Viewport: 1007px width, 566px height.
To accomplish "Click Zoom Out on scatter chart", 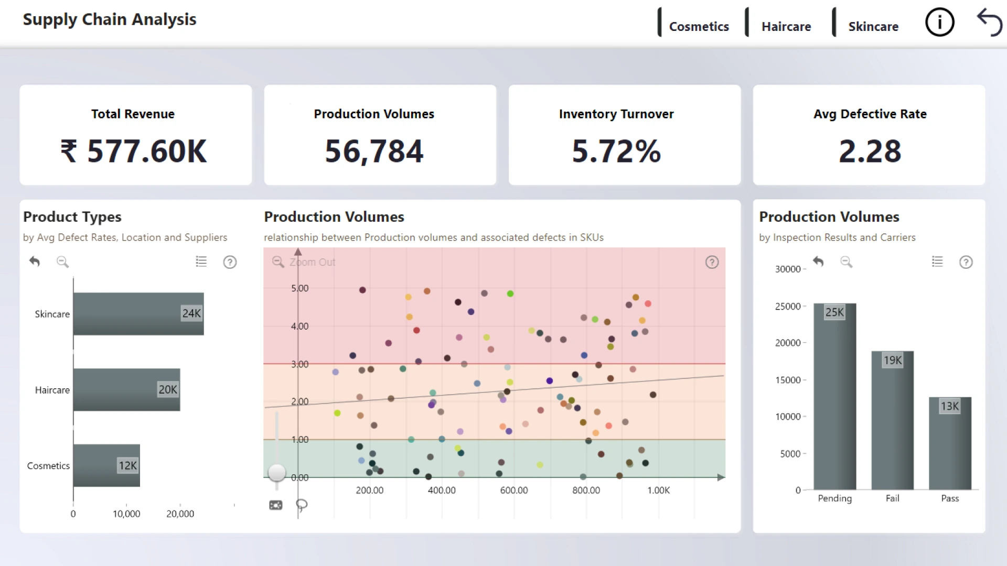I will [304, 262].
